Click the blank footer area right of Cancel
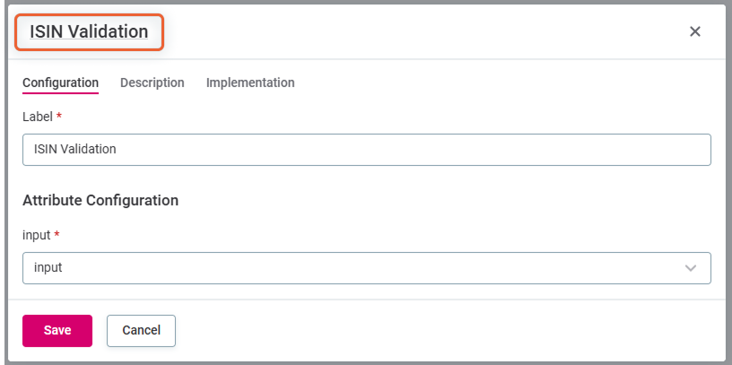Viewport: 732px width, 365px height. pos(449,330)
